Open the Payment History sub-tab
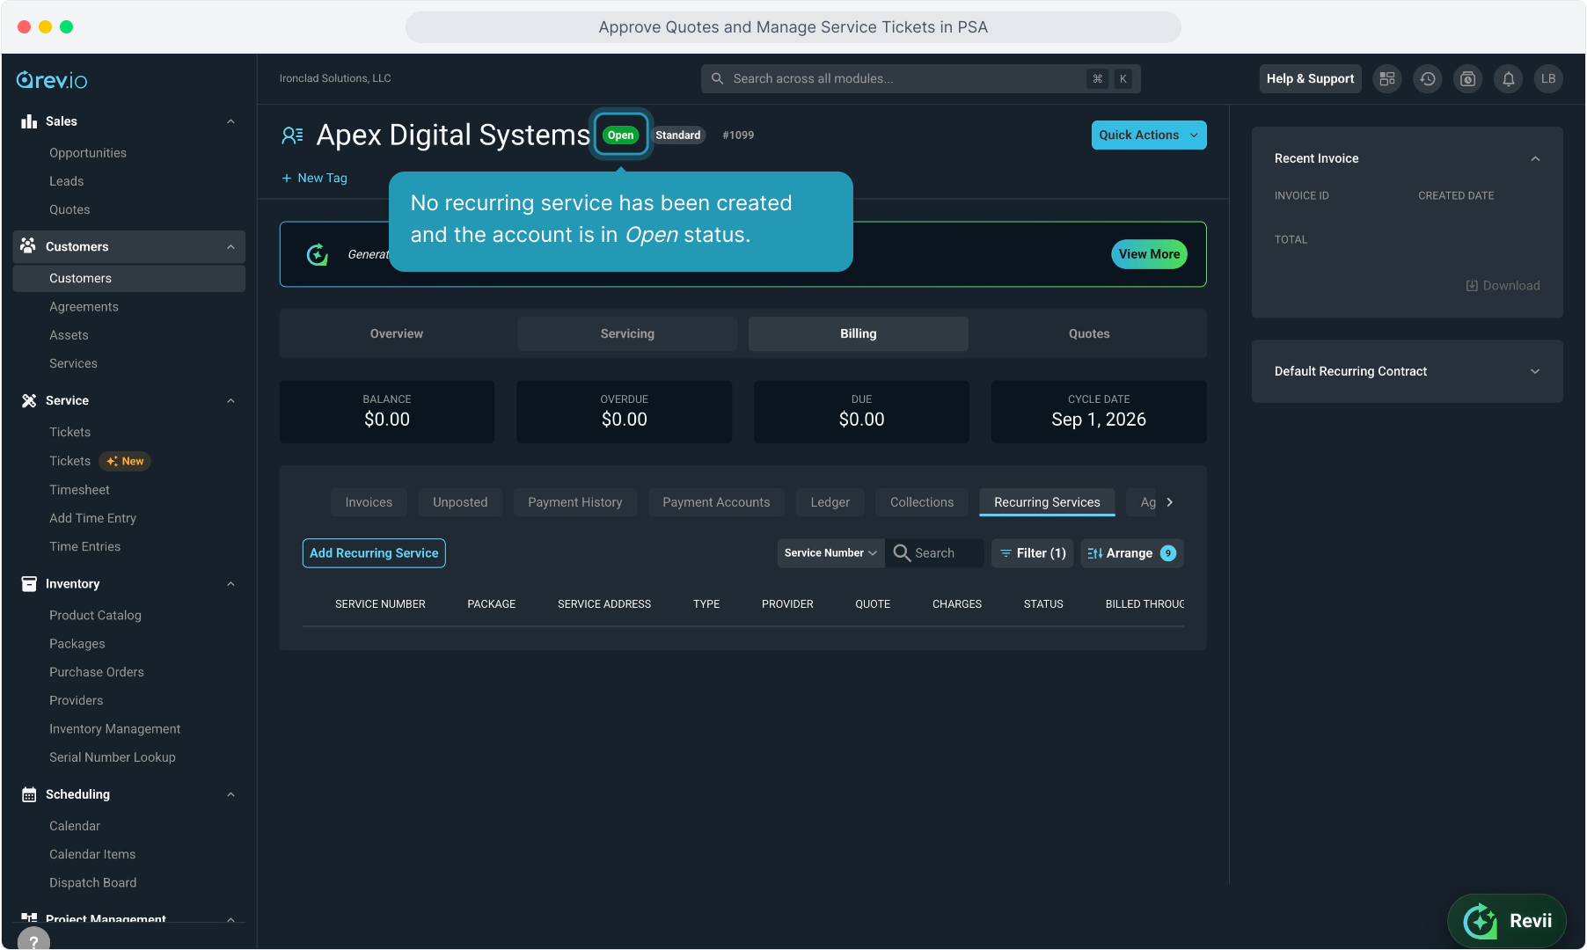This screenshot has height=950, width=1587. coord(575,502)
